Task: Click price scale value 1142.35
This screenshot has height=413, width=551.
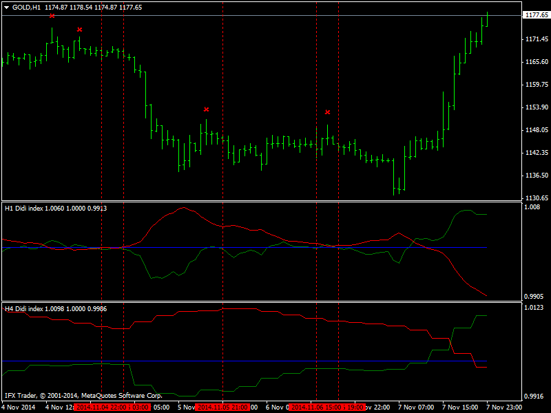Action: click(x=537, y=153)
